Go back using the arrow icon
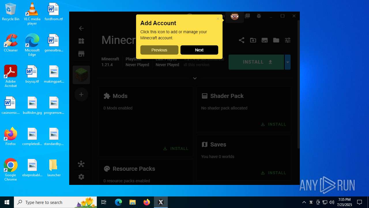Viewport: 369px width, 208px height. (x=81, y=28)
